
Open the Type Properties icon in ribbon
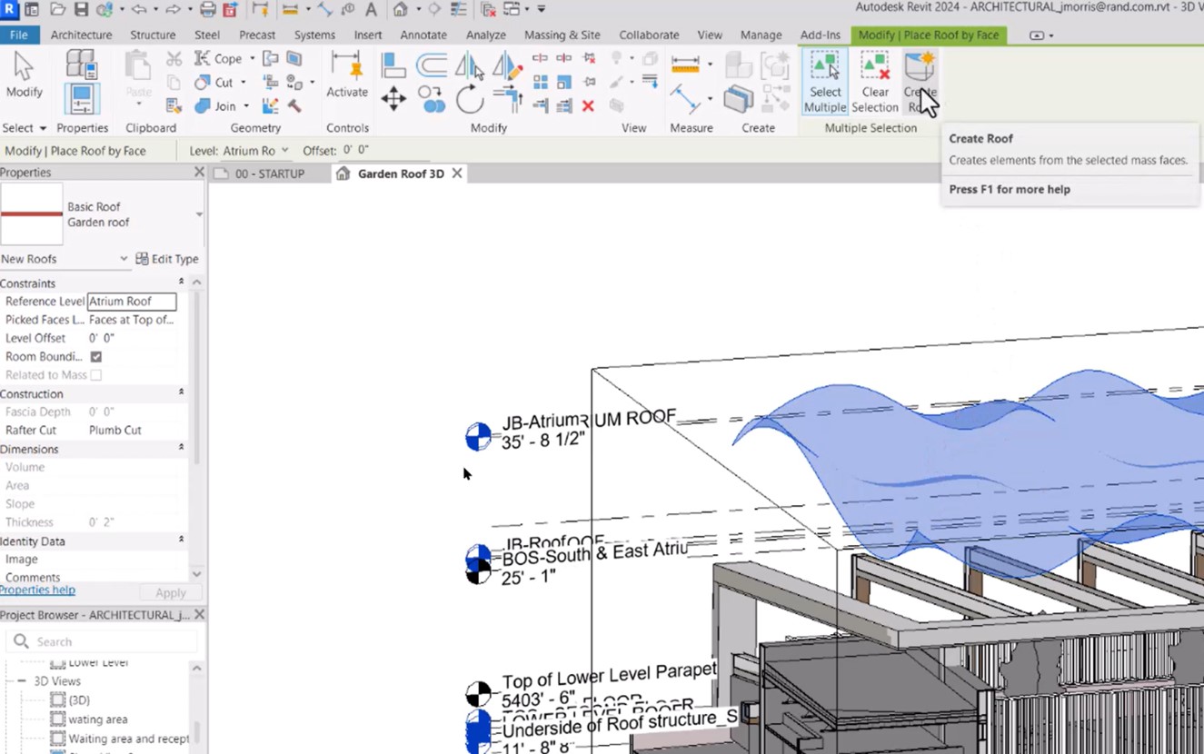coord(81,64)
